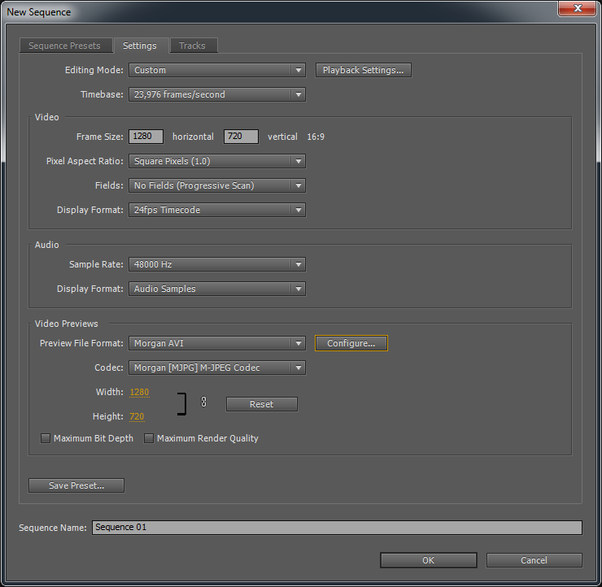The image size is (602, 587).
Task: Toggle the width-height chain link icon
Action: click(x=204, y=402)
